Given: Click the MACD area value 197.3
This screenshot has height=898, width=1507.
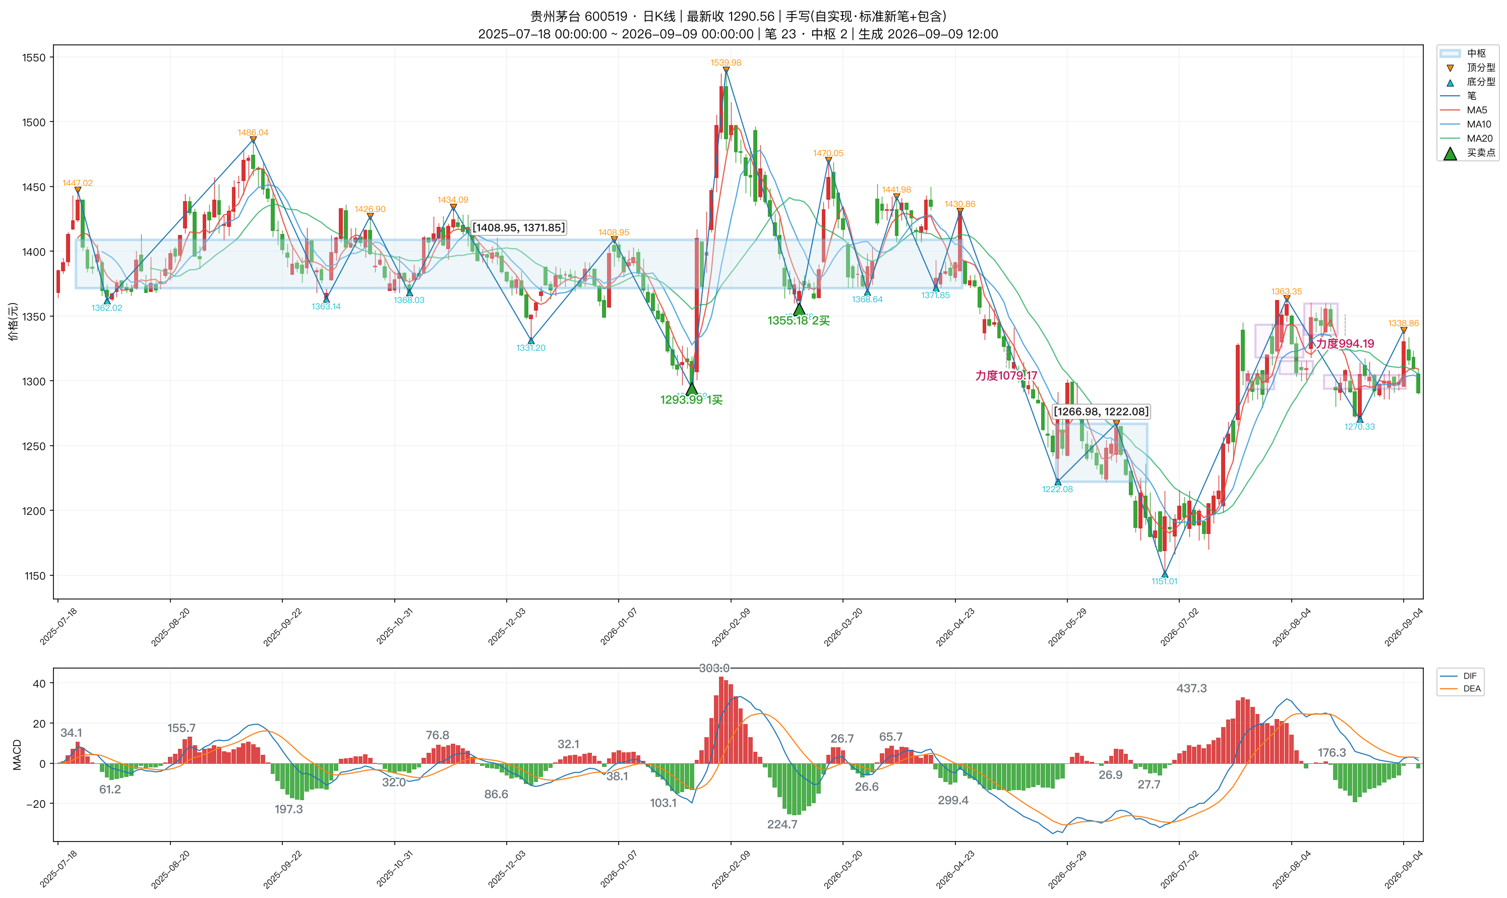Looking at the screenshot, I should click(288, 809).
